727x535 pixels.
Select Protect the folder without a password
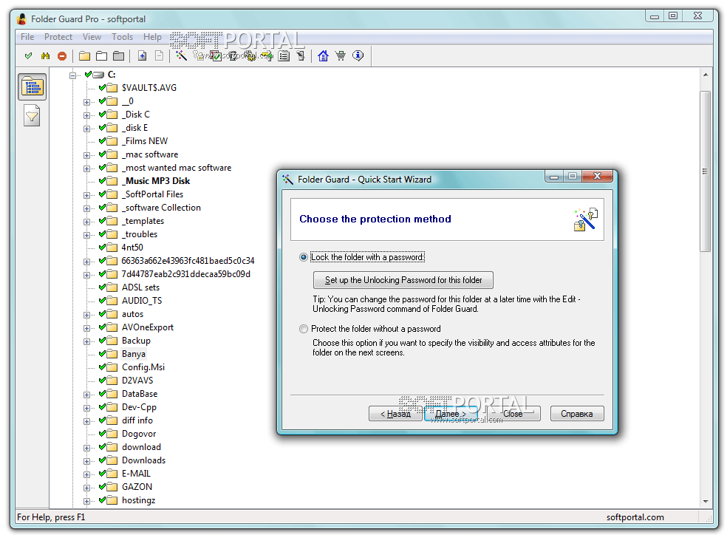point(303,329)
